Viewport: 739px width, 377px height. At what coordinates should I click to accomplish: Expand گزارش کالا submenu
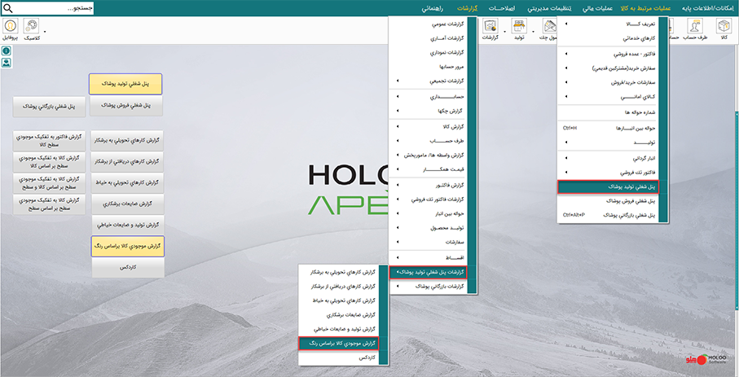(x=428, y=127)
